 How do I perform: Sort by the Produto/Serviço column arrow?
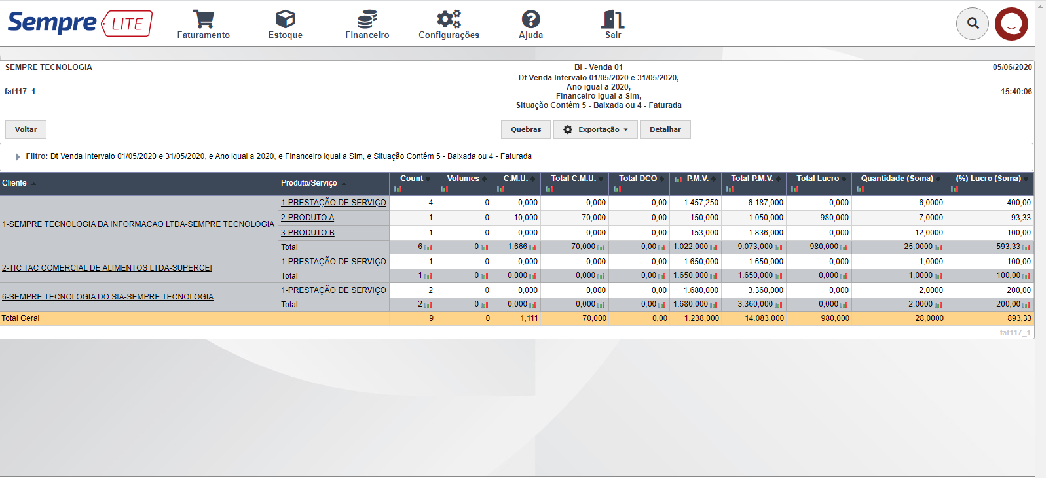tap(344, 184)
